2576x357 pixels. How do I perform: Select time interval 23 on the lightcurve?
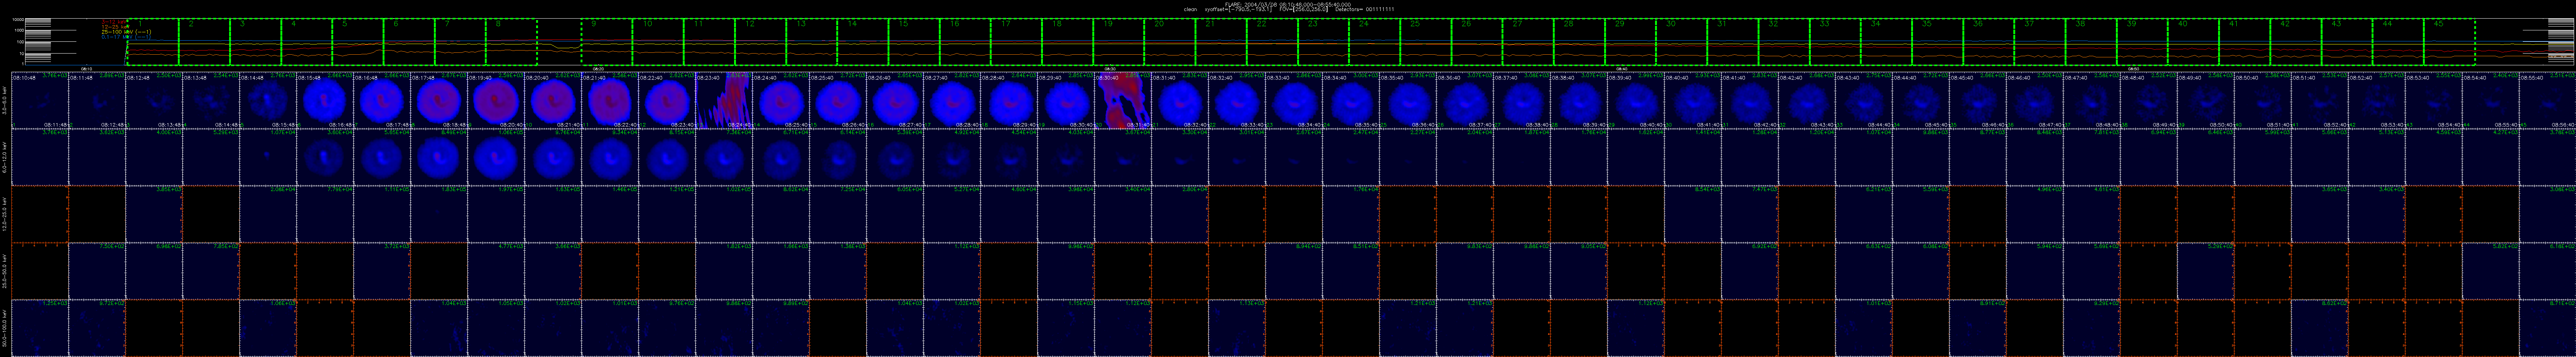tap(1324, 42)
